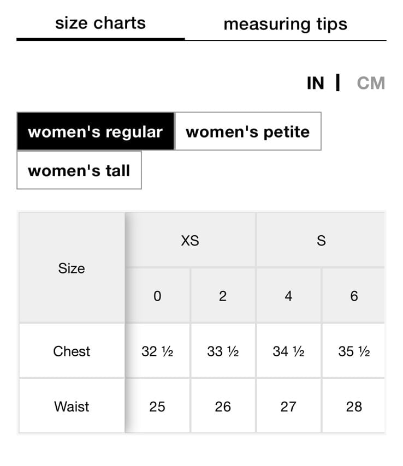
Task: Open the size charts tab
Action: coord(100,24)
